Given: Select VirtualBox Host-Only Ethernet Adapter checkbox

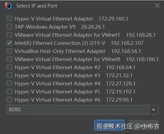Looking at the screenshot, I should pos(9,51).
